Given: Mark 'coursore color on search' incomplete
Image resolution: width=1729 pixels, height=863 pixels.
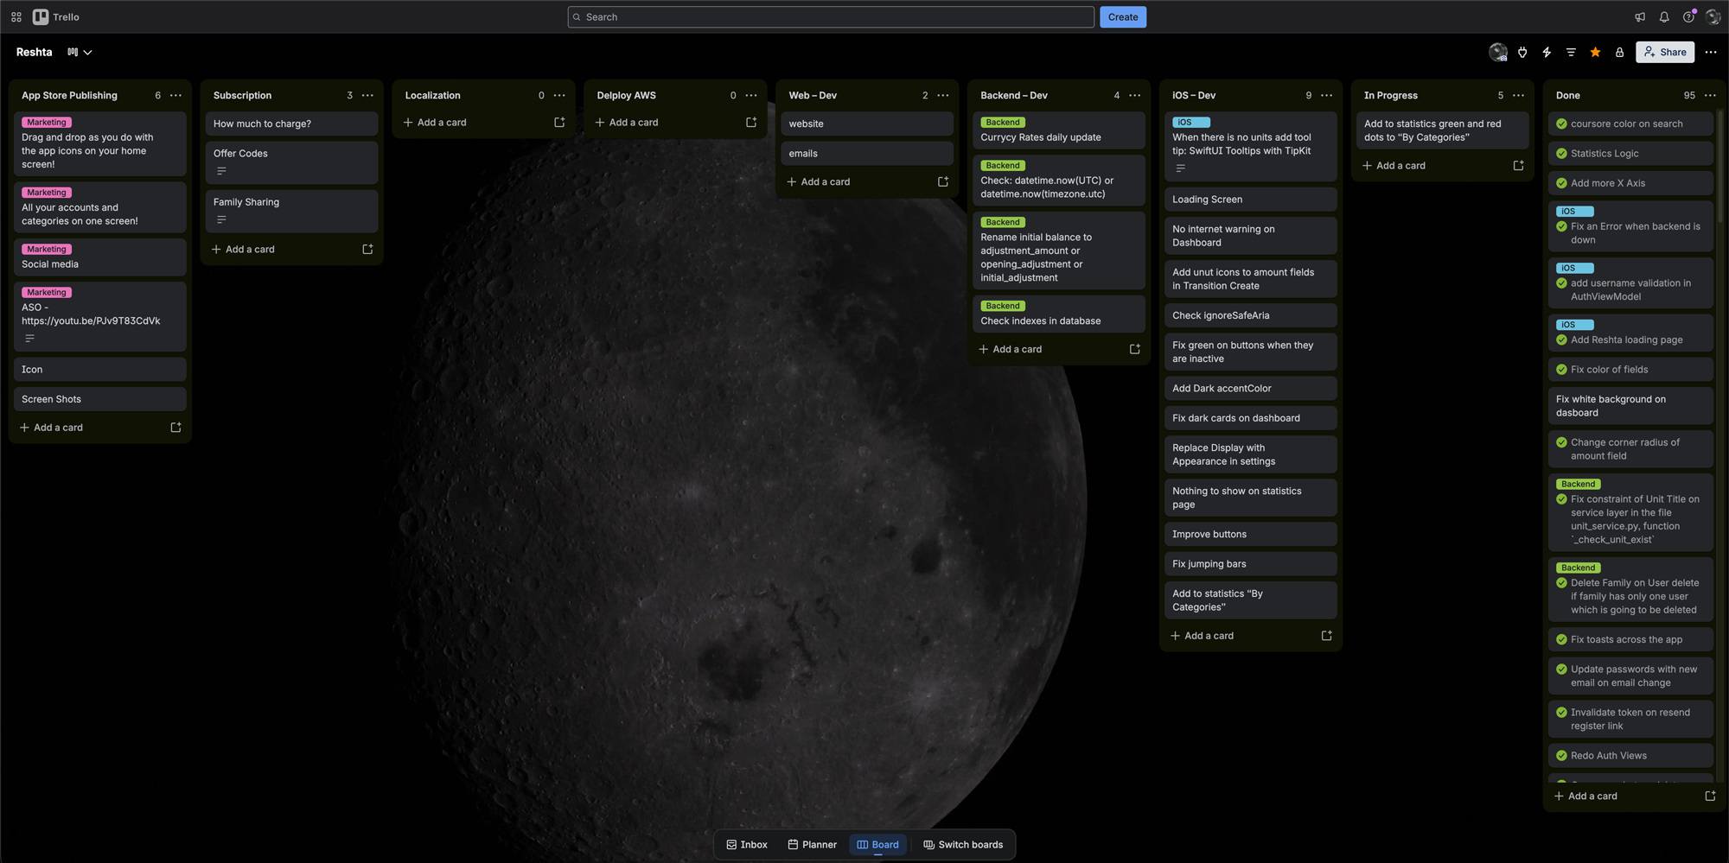Looking at the screenshot, I should coord(1561,124).
